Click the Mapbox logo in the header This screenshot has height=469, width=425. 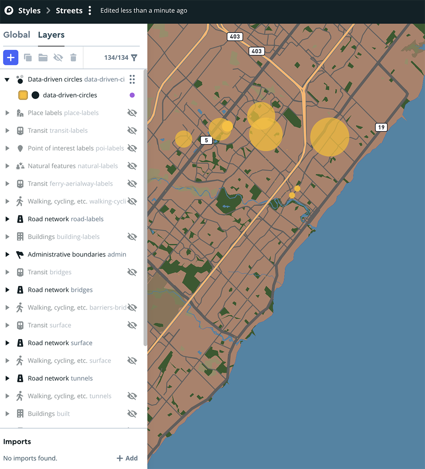click(9, 10)
